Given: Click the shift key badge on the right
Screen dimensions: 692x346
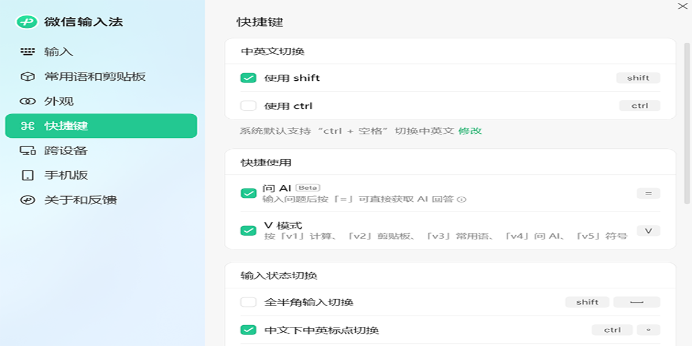Looking at the screenshot, I should [x=638, y=77].
